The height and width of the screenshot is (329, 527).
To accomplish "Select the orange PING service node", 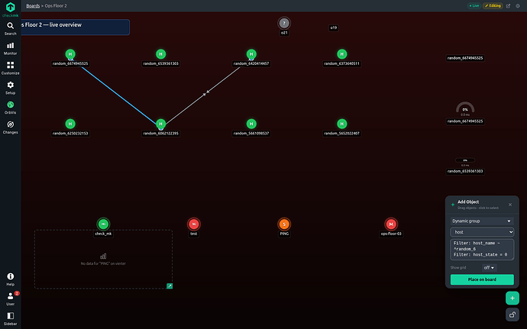I will click(x=284, y=224).
